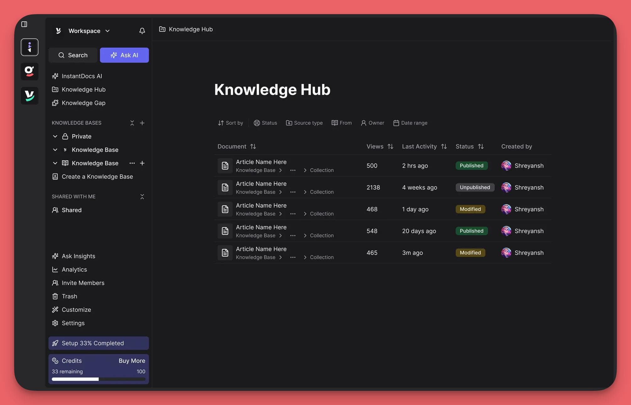The height and width of the screenshot is (405, 631).
Task: Open Knowledge Gap in the sidebar
Action: tap(83, 103)
